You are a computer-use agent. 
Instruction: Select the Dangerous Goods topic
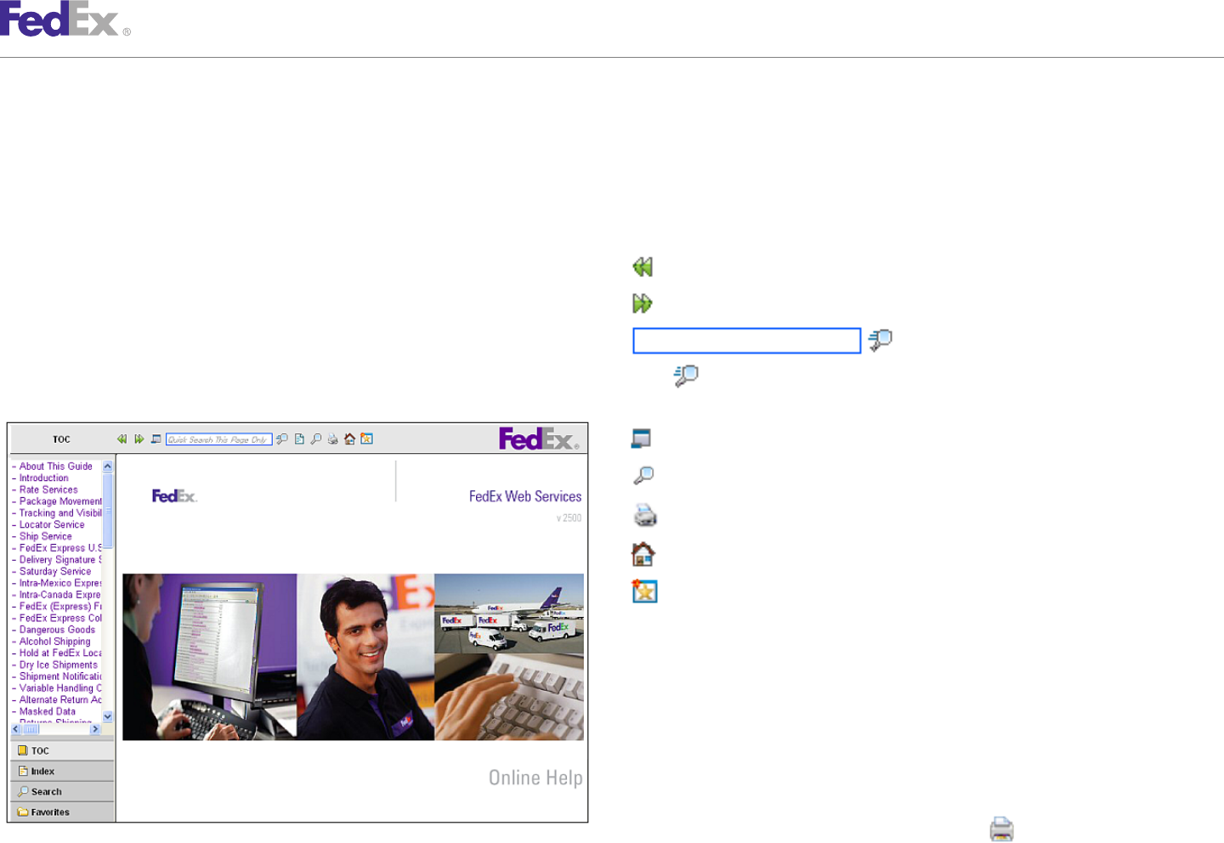click(x=57, y=631)
